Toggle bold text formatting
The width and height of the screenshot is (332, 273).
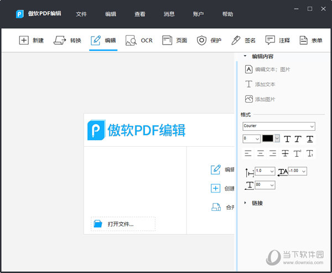pyautogui.click(x=287, y=139)
